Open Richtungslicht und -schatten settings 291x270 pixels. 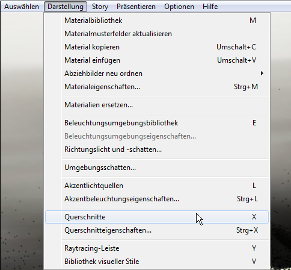tap(157, 149)
